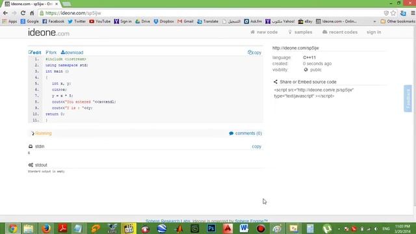
Task: Open recent codes in the ideone menu
Action: pos(340,32)
